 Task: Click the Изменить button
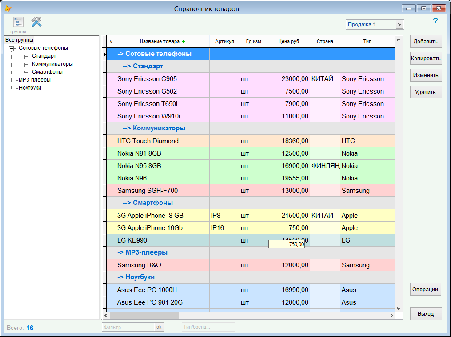tap(426, 75)
